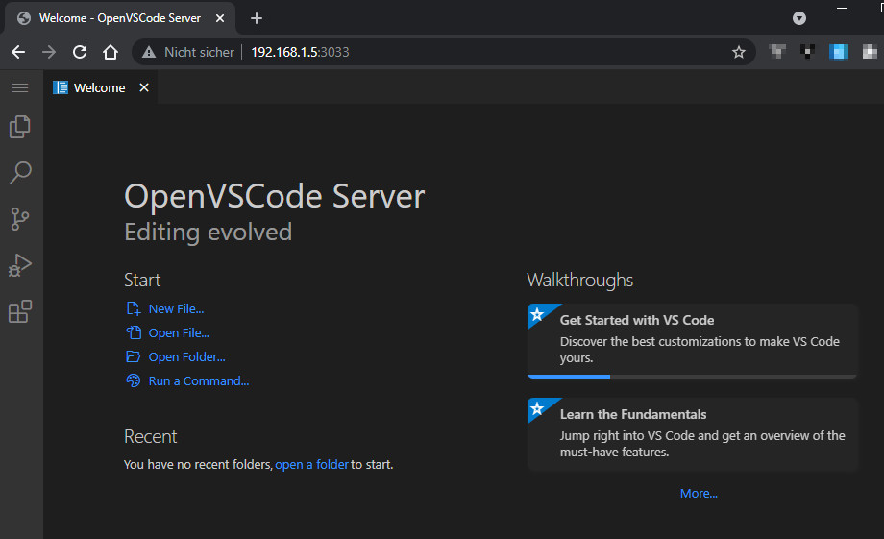
Task: Open the Run and Debug view
Action: [20, 265]
